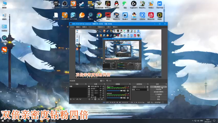Viewport: 218px width, 123px height.
Task: Mute the 麦克风/Aux speaker icon
Action: point(125,91)
